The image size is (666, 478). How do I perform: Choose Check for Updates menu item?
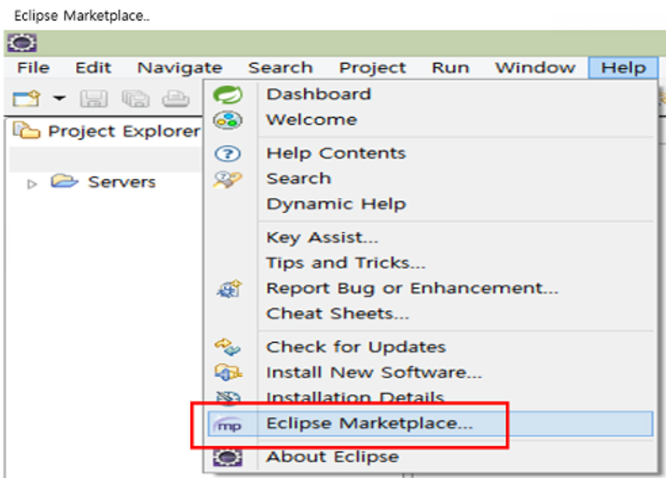(431, 347)
